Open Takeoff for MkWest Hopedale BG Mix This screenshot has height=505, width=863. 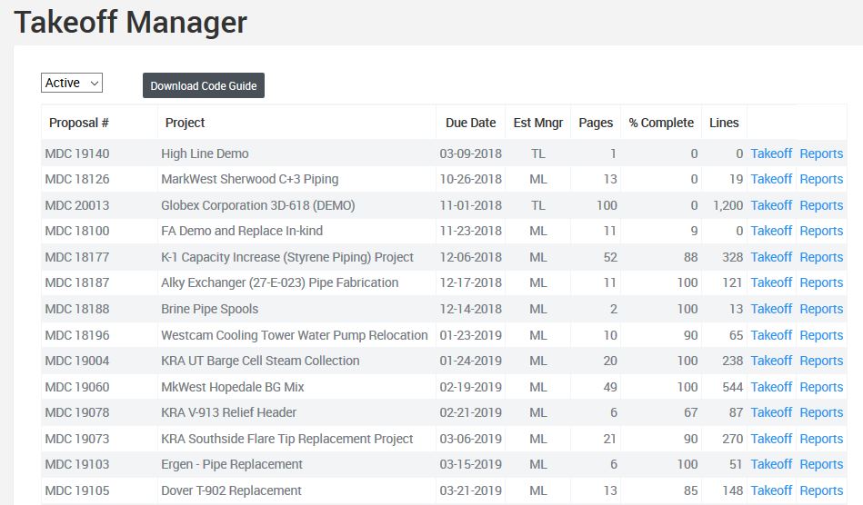click(x=771, y=387)
